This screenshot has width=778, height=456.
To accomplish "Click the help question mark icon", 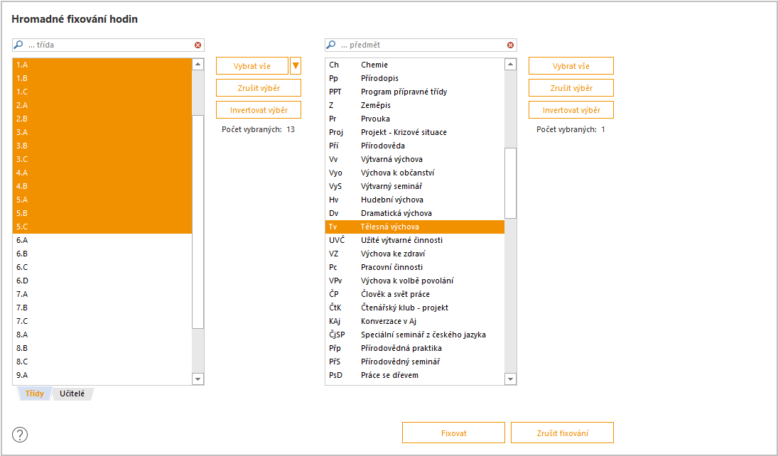I will pyautogui.click(x=20, y=435).
